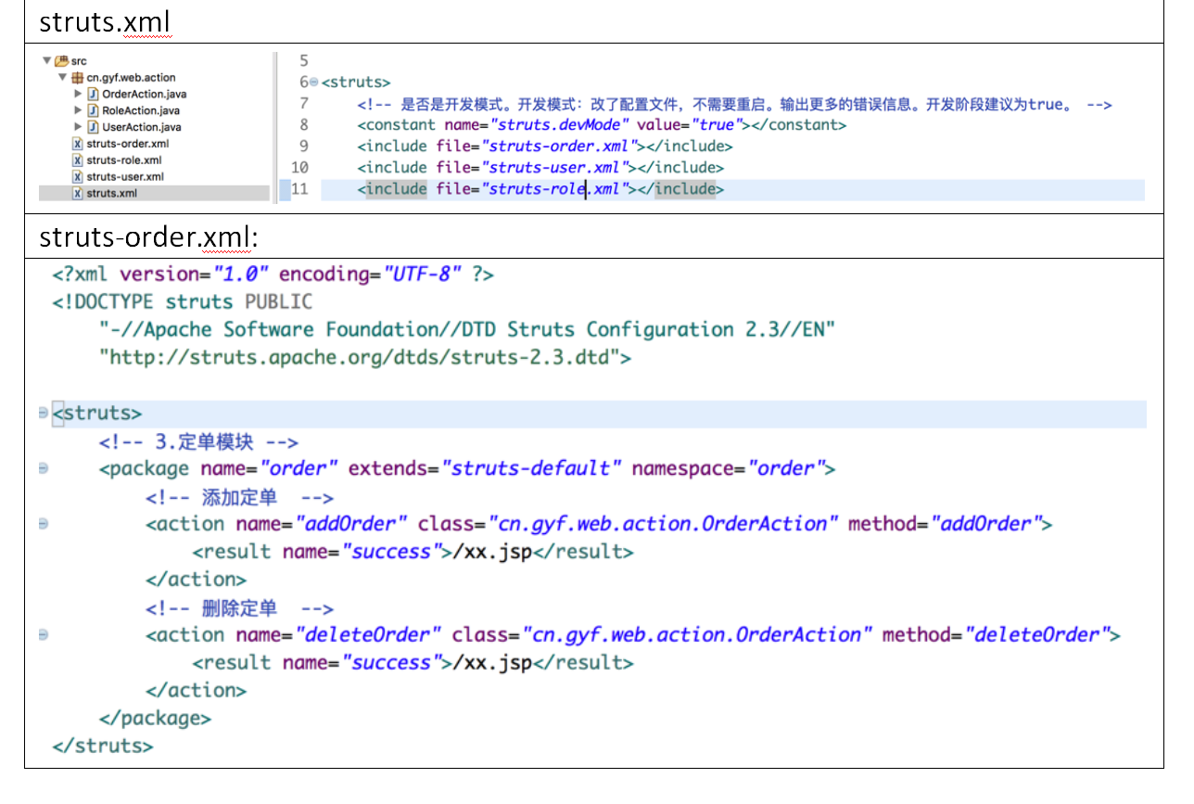The image size is (1194, 804).
Task: Click line number 9 in the editor gutter
Action: [x=303, y=147]
